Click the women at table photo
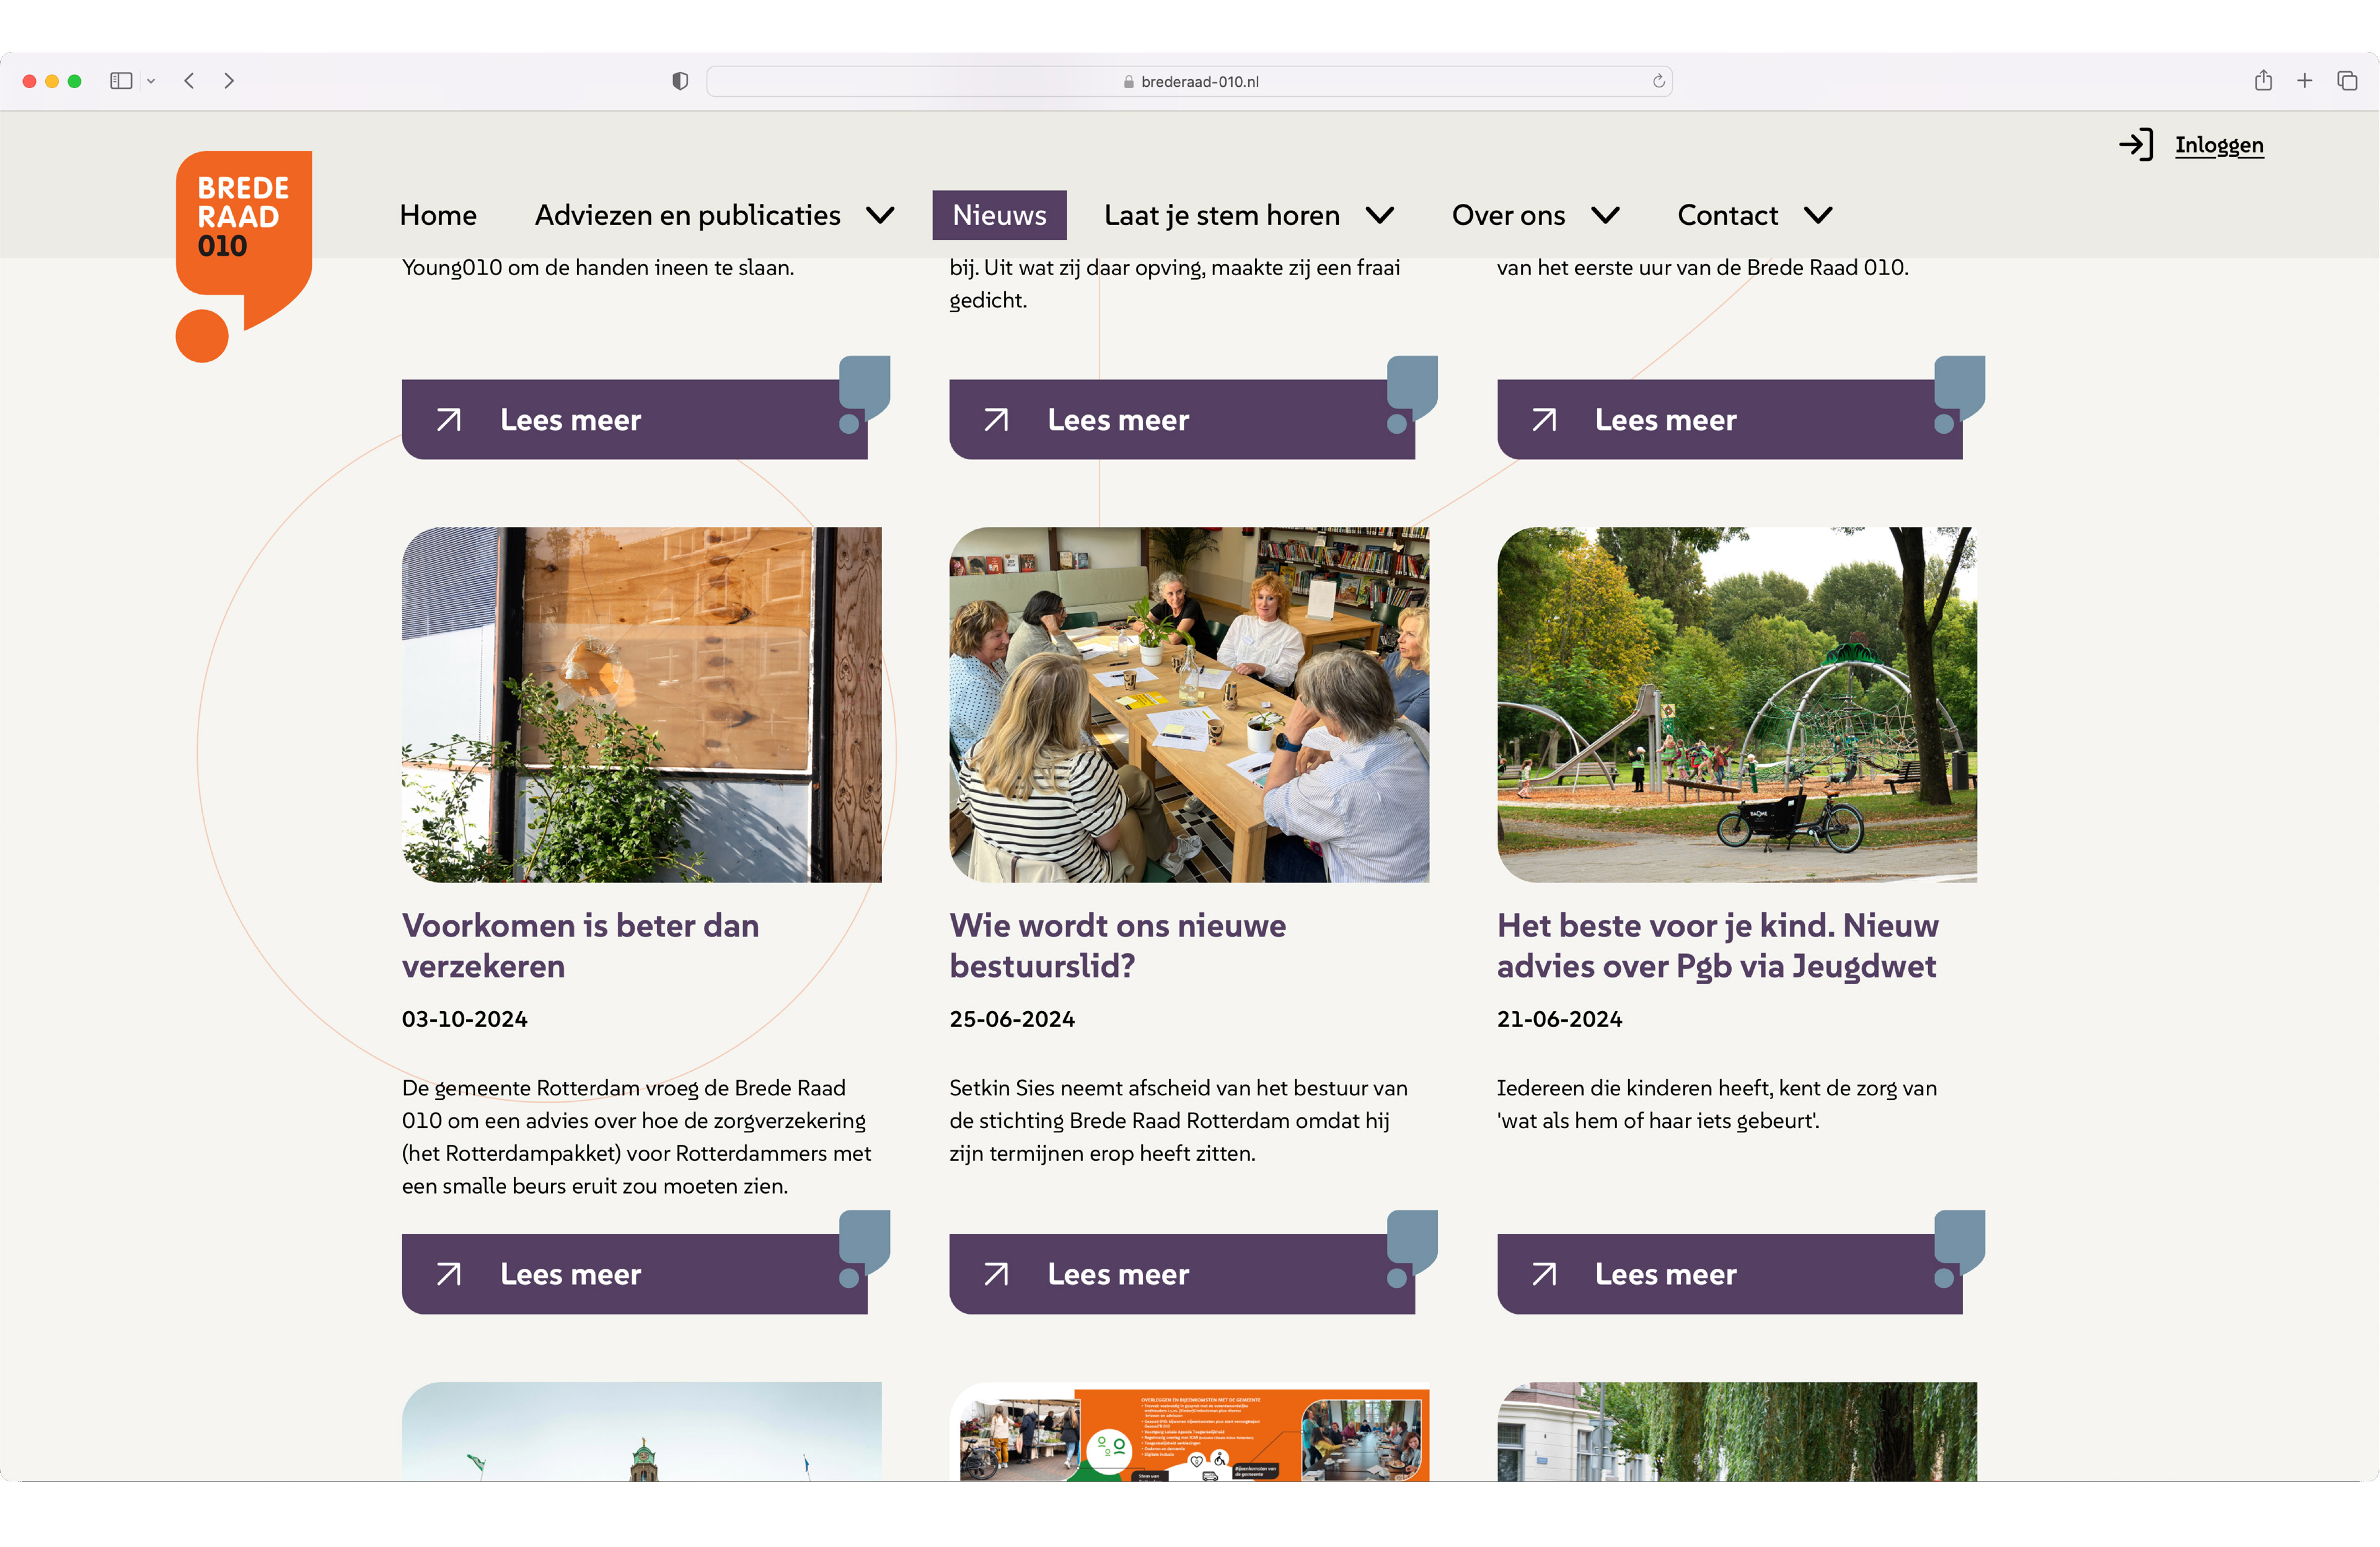This screenshot has width=2380, height=1547. pyautogui.click(x=1189, y=704)
